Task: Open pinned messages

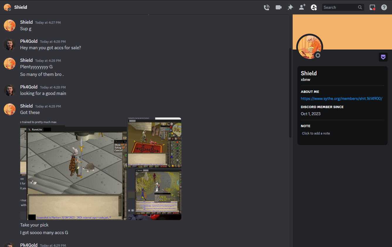Action: pos(290,7)
